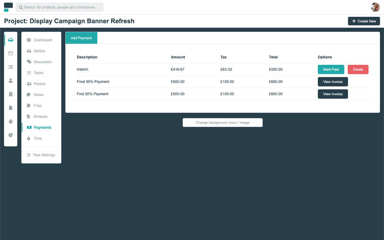This screenshot has height=240, width=384.
Task: Open the pie chart icon in left rail
Action: point(11,135)
